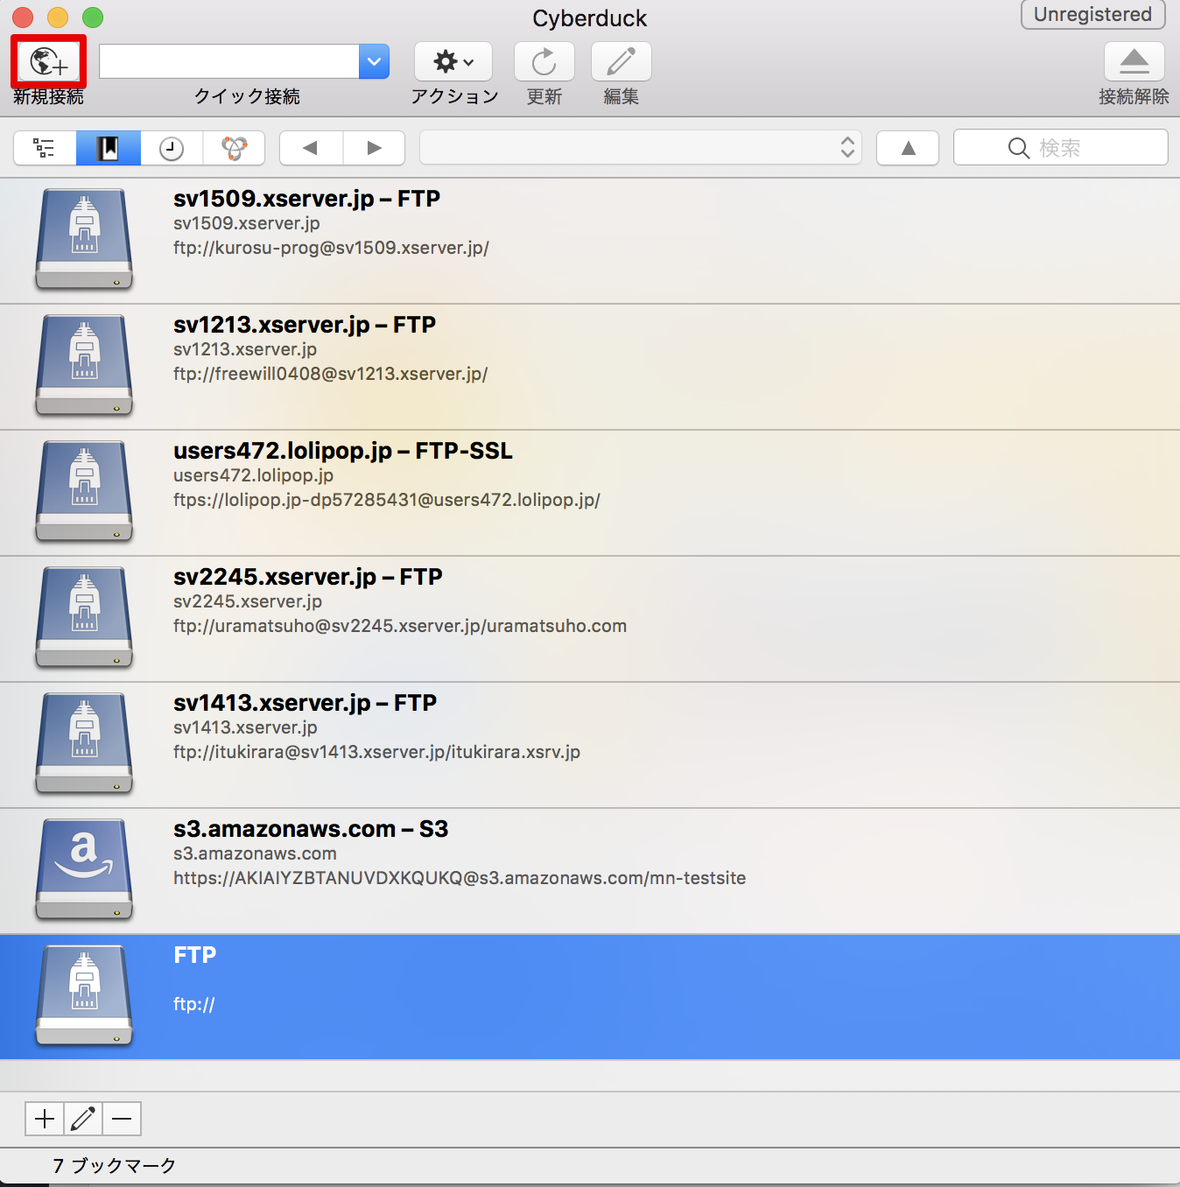The image size is (1180, 1187).
Task: Click the users472.lolipop.jp drive icon
Action: pos(84,491)
